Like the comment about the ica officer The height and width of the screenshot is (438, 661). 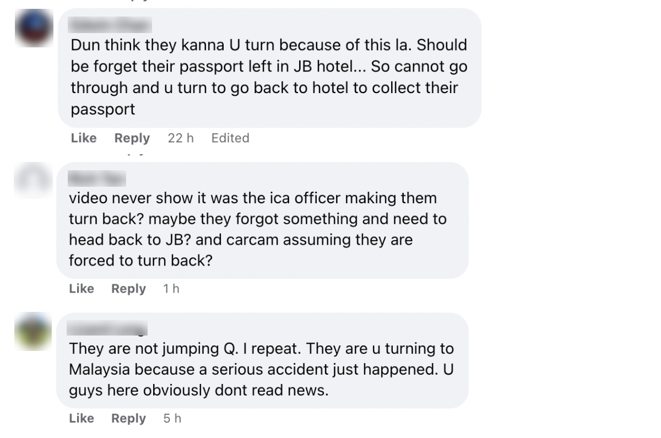82,289
